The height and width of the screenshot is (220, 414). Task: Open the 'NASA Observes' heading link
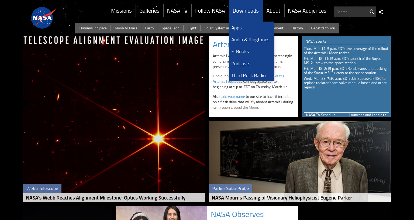(x=237, y=214)
